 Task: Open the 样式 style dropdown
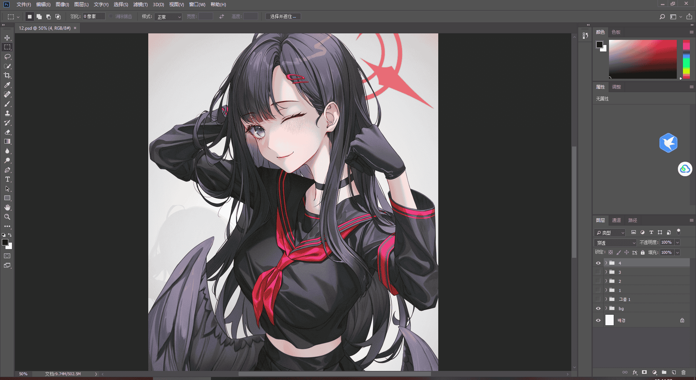coord(168,17)
